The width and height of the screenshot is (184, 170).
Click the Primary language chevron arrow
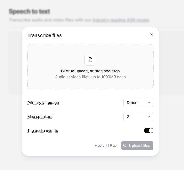click(x=149, y=103)
